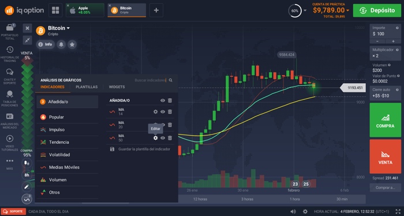Click the green Compra button
Screen dimensions: 404x216
click(x=385, y=120)
